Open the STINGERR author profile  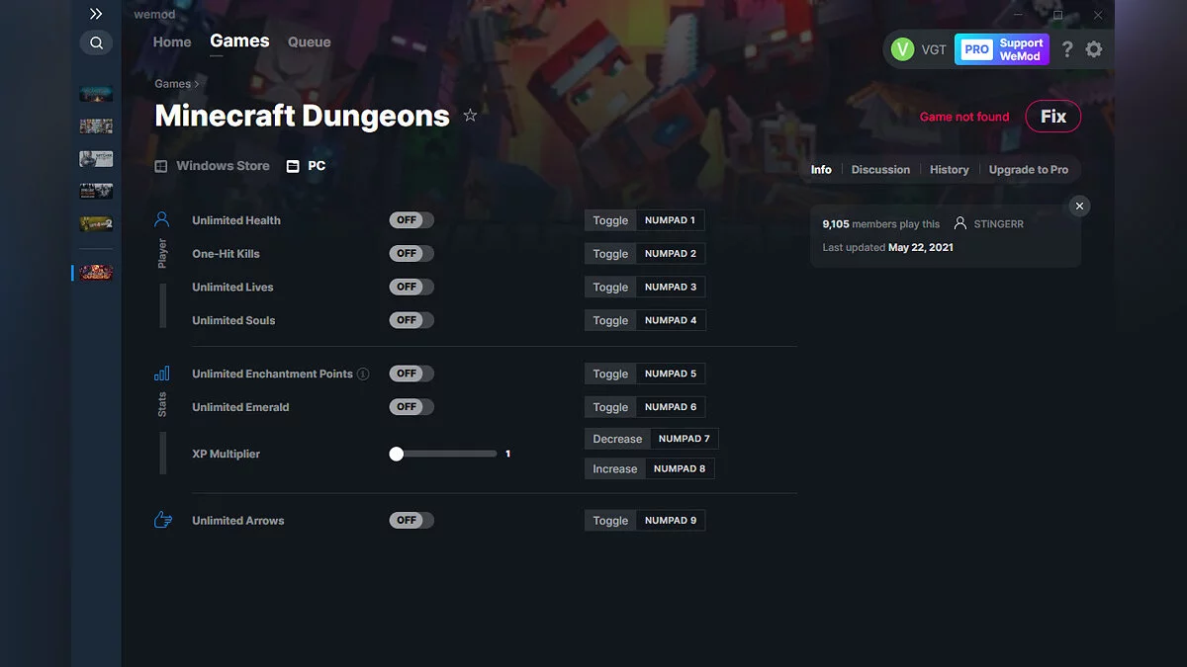pyautogui.click(x=988, y=224)
